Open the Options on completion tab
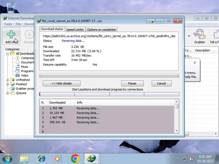The image size is (219, 164). [x=102, y=30]
